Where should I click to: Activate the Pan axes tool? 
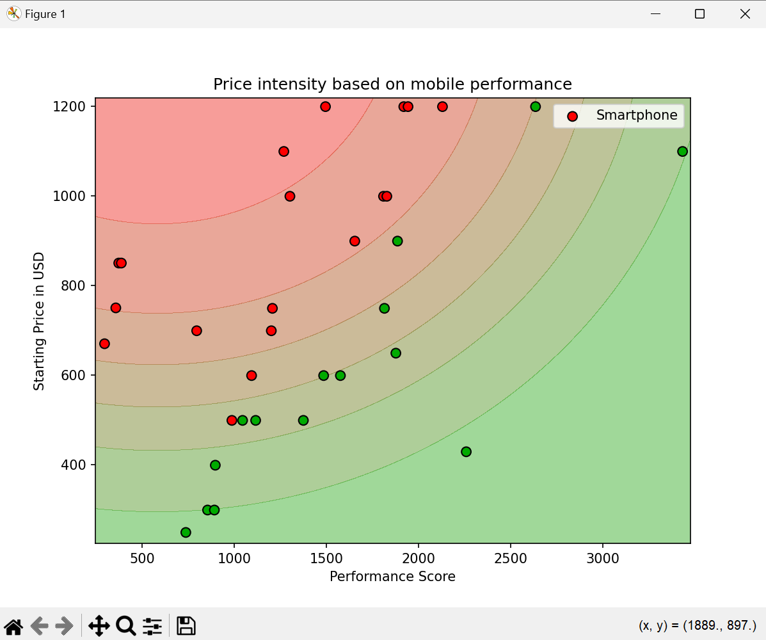99,626
